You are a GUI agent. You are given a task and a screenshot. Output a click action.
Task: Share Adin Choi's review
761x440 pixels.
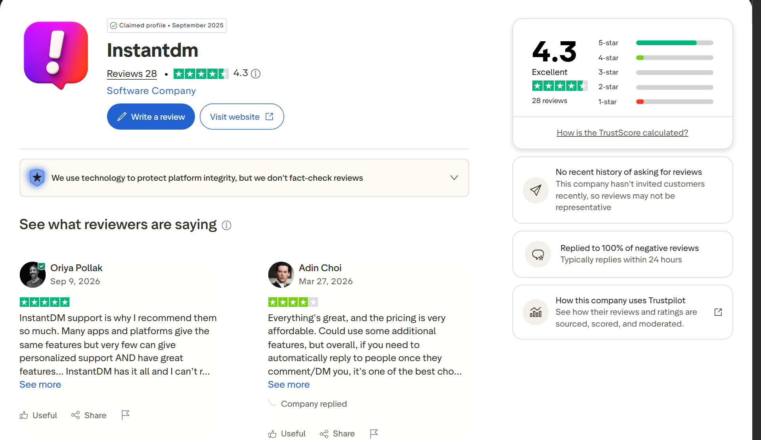coord(337,434)
